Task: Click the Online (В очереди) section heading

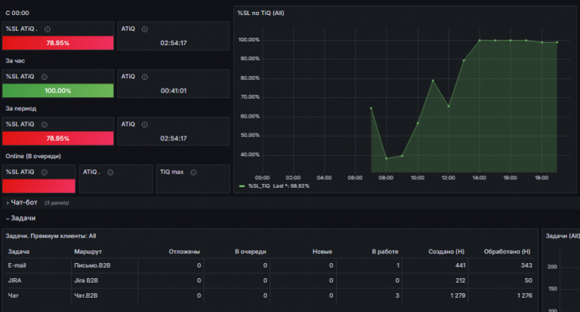Action: coord(33,156)
